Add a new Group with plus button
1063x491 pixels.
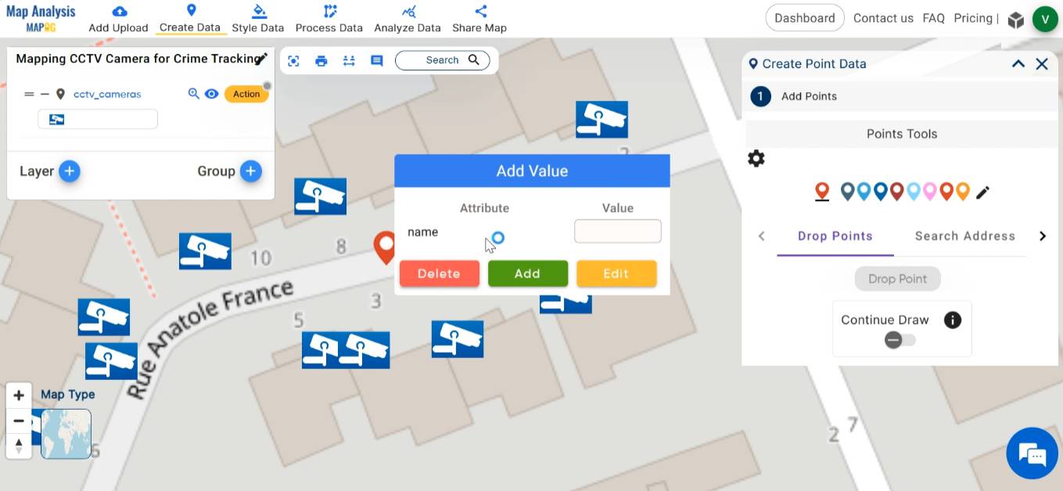click(x=251, y=171)
